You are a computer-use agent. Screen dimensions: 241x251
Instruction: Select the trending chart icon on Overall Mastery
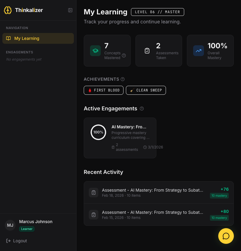[199, 51]
